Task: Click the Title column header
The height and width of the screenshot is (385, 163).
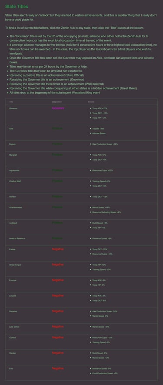Action: pyautogui.click(x=11, y=102)
